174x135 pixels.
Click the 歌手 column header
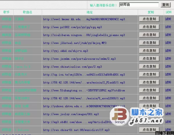pyautogui.click(x=6, y=12)
